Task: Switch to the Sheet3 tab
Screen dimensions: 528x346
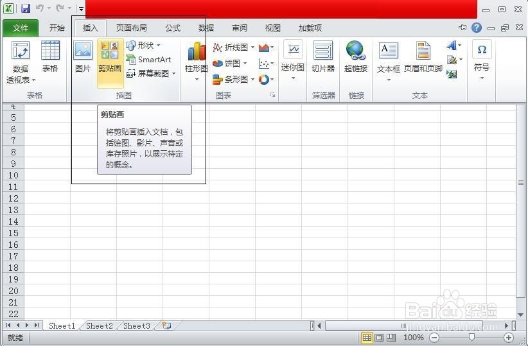Action: tap(136, 326)
